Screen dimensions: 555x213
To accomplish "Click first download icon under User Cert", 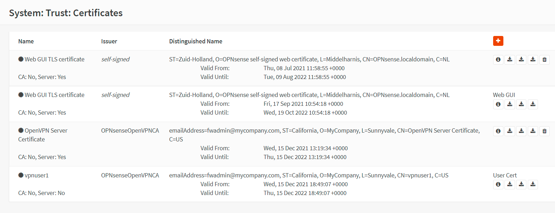I will tap(510, 184).
